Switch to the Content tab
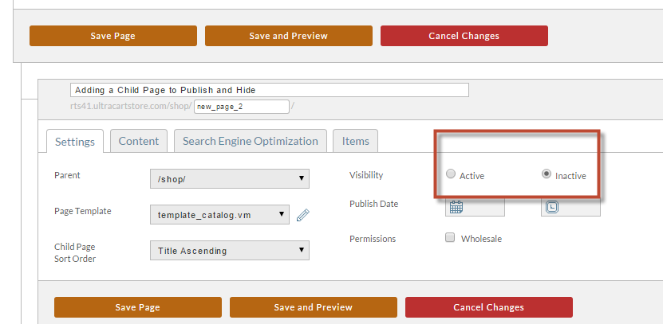663x324 pixels. pyautogui.click(x=139, y=141)
